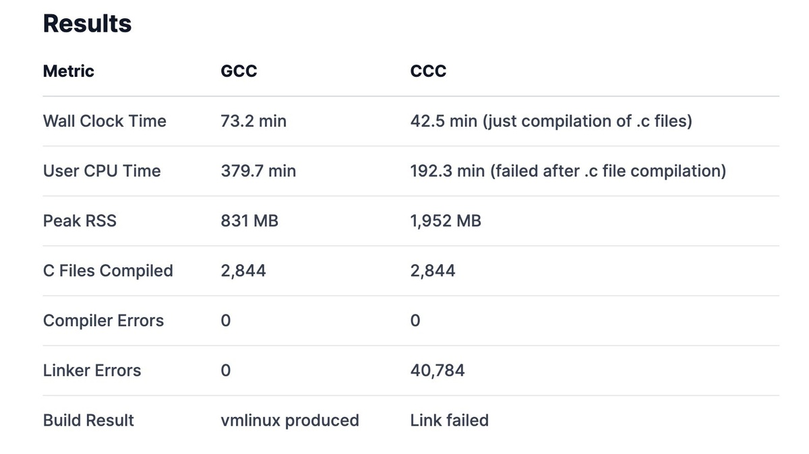The width and height of the screenshot is (809, 454).
Task: Click the Build Result row label
Action: 88,420
